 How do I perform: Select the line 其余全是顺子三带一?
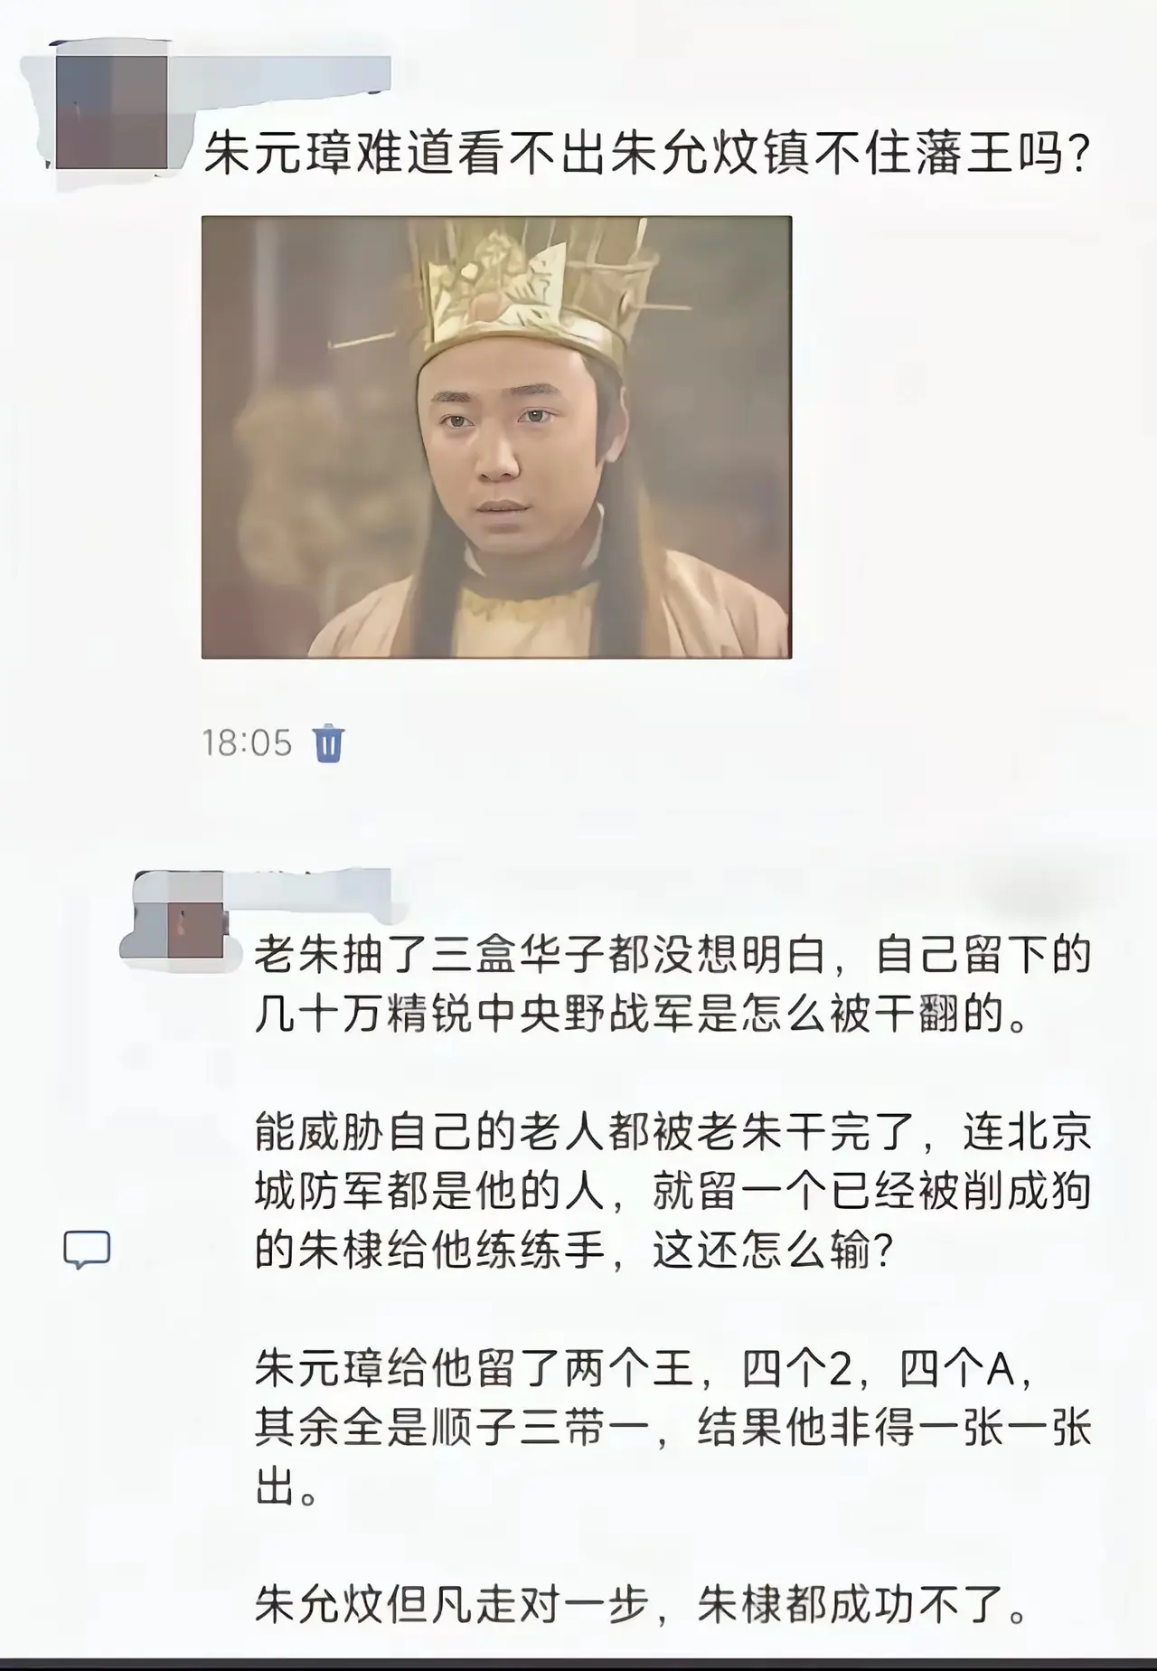(673, 1429)
